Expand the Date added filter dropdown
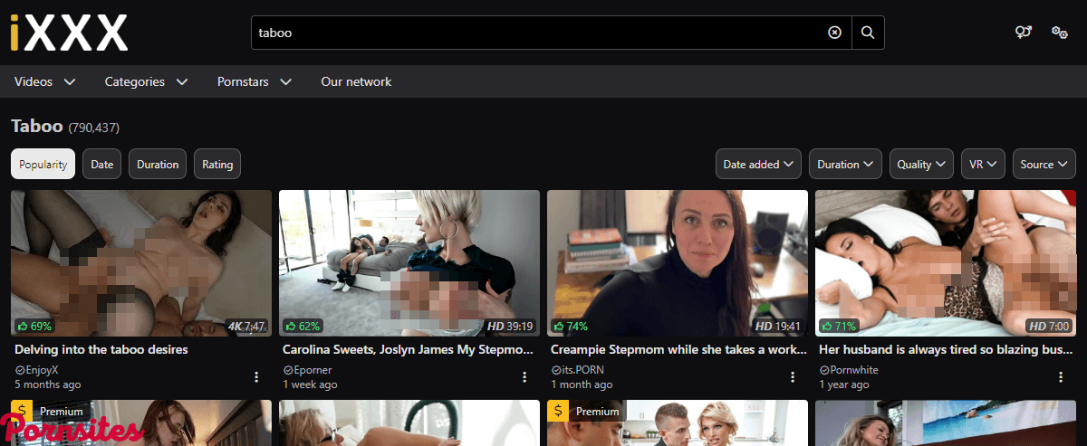The height and width of the screenshot is (446, 1087). click(x=758, y=165)
